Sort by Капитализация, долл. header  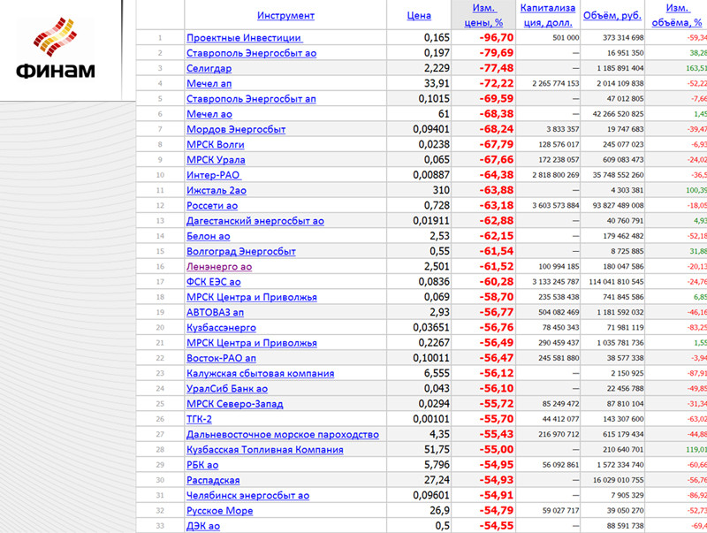click(548, 15)
